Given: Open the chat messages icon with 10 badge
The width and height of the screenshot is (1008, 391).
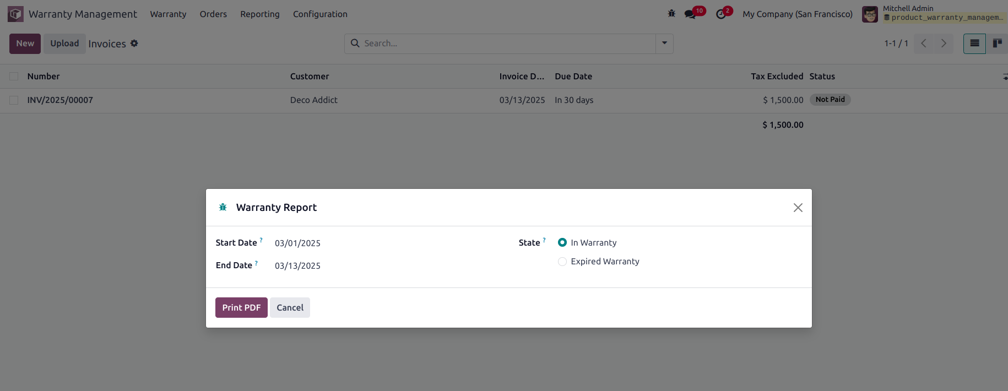Looking at the screenshot, I should [x=690, y=14].
